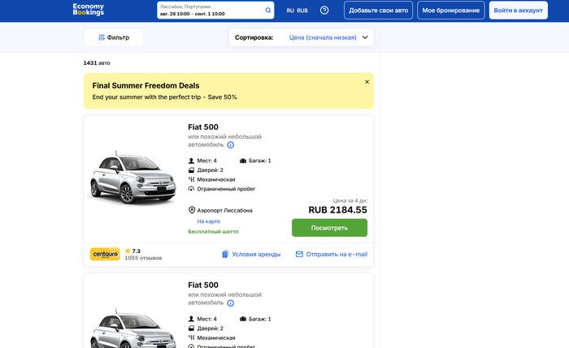
Task: Click Отправить на e-mail link
Action: point(337,254)
